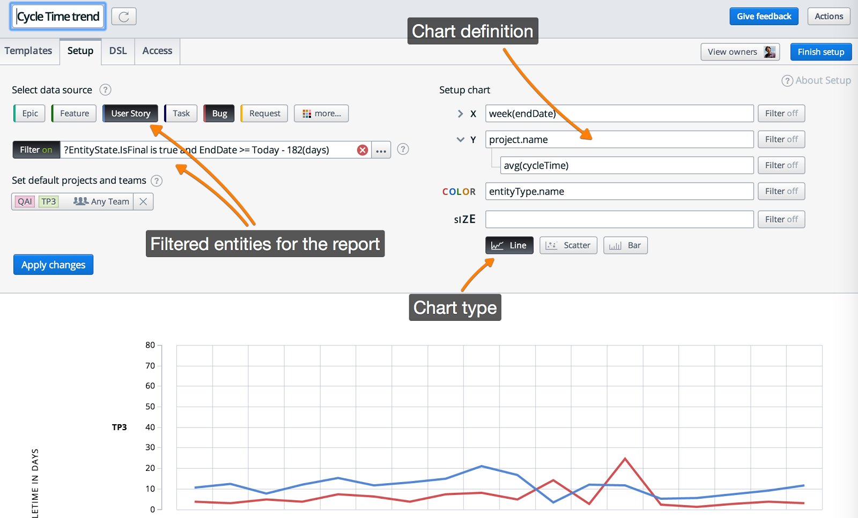Click the refresh report icon
This screenshot has height=518, width=858.
point(124,17)
